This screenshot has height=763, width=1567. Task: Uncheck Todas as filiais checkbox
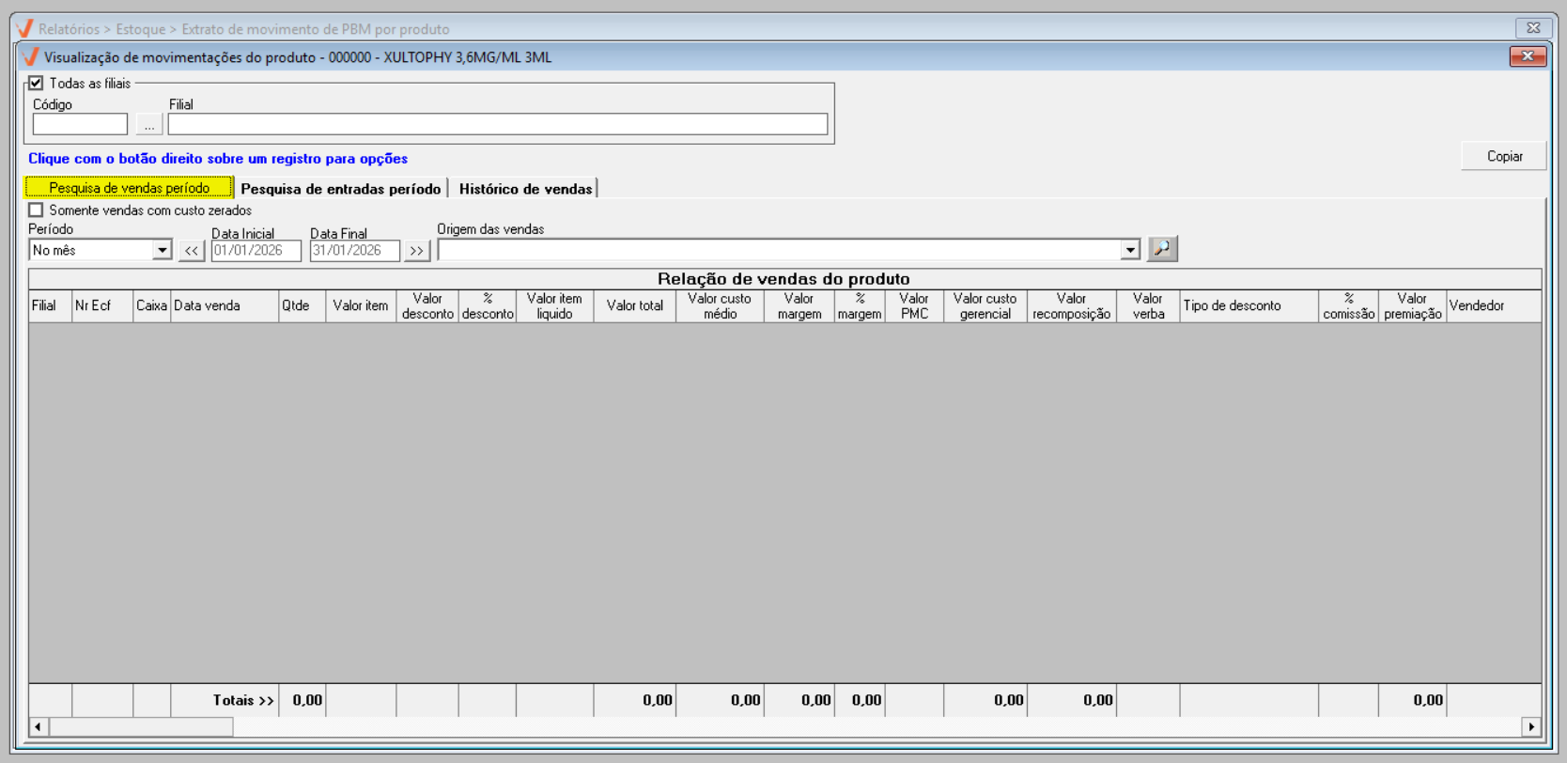(37, 84)
